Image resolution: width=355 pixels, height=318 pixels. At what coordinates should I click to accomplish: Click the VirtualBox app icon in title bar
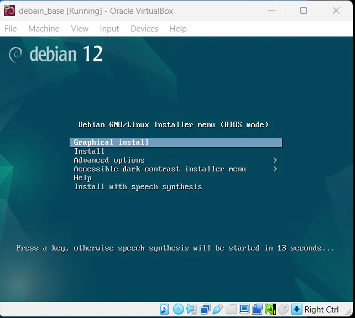click(9, 11)
